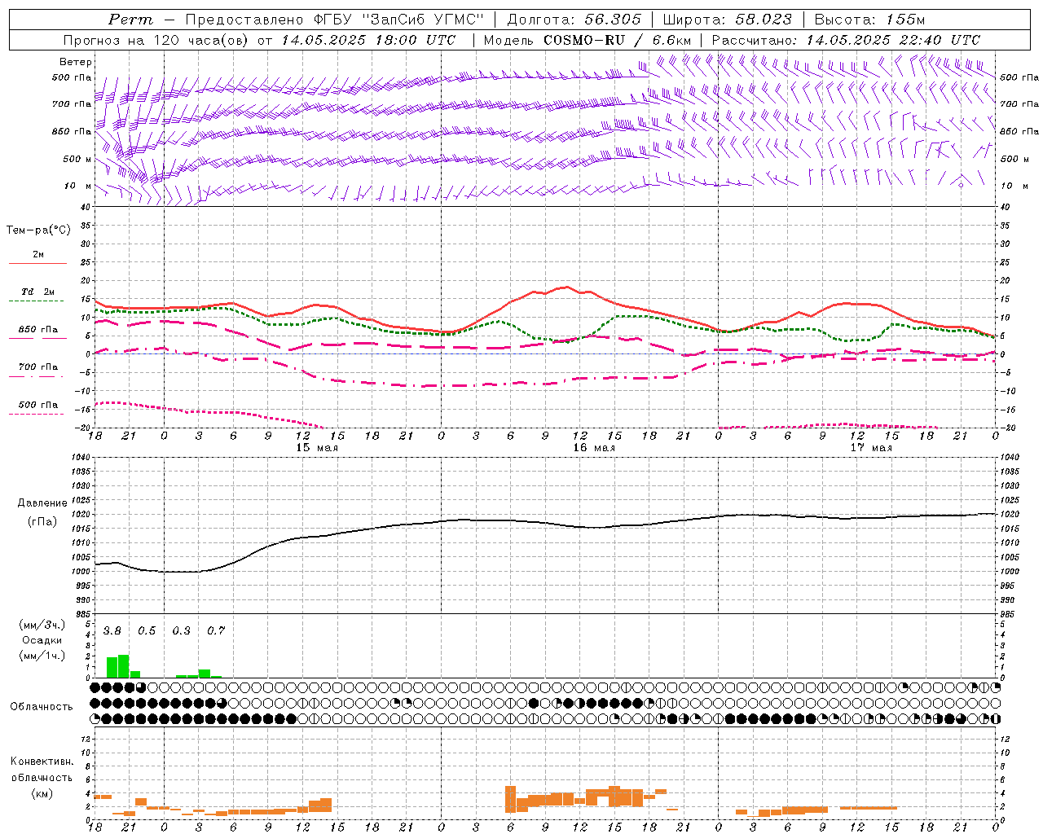Click the "Конвективн." convective cloud label
1043x834 pixels.
[42, 761]
